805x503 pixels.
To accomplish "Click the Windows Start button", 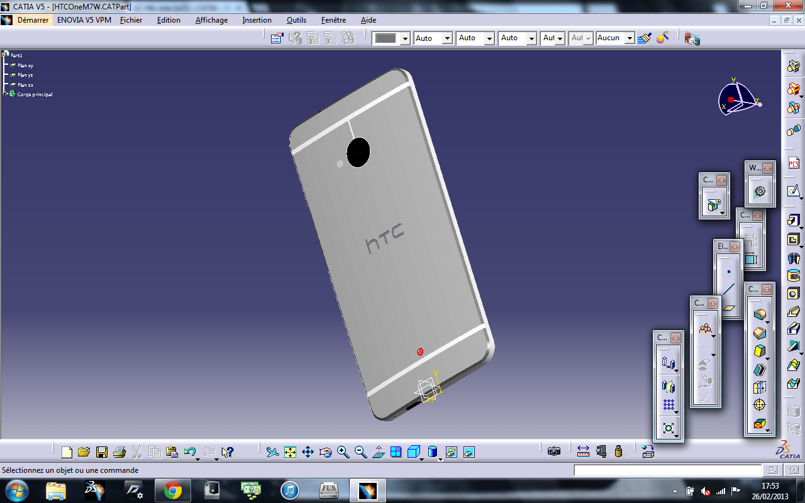I will pos(17,490).
